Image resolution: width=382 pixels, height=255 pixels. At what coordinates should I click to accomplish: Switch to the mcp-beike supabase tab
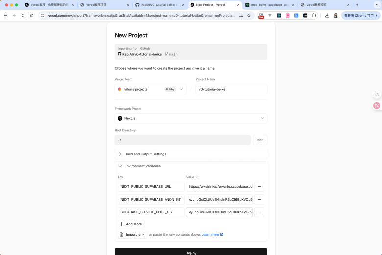269,5
